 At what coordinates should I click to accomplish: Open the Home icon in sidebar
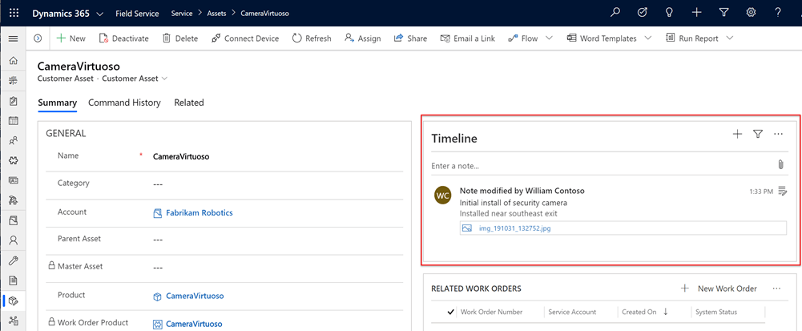coord(14,61)
